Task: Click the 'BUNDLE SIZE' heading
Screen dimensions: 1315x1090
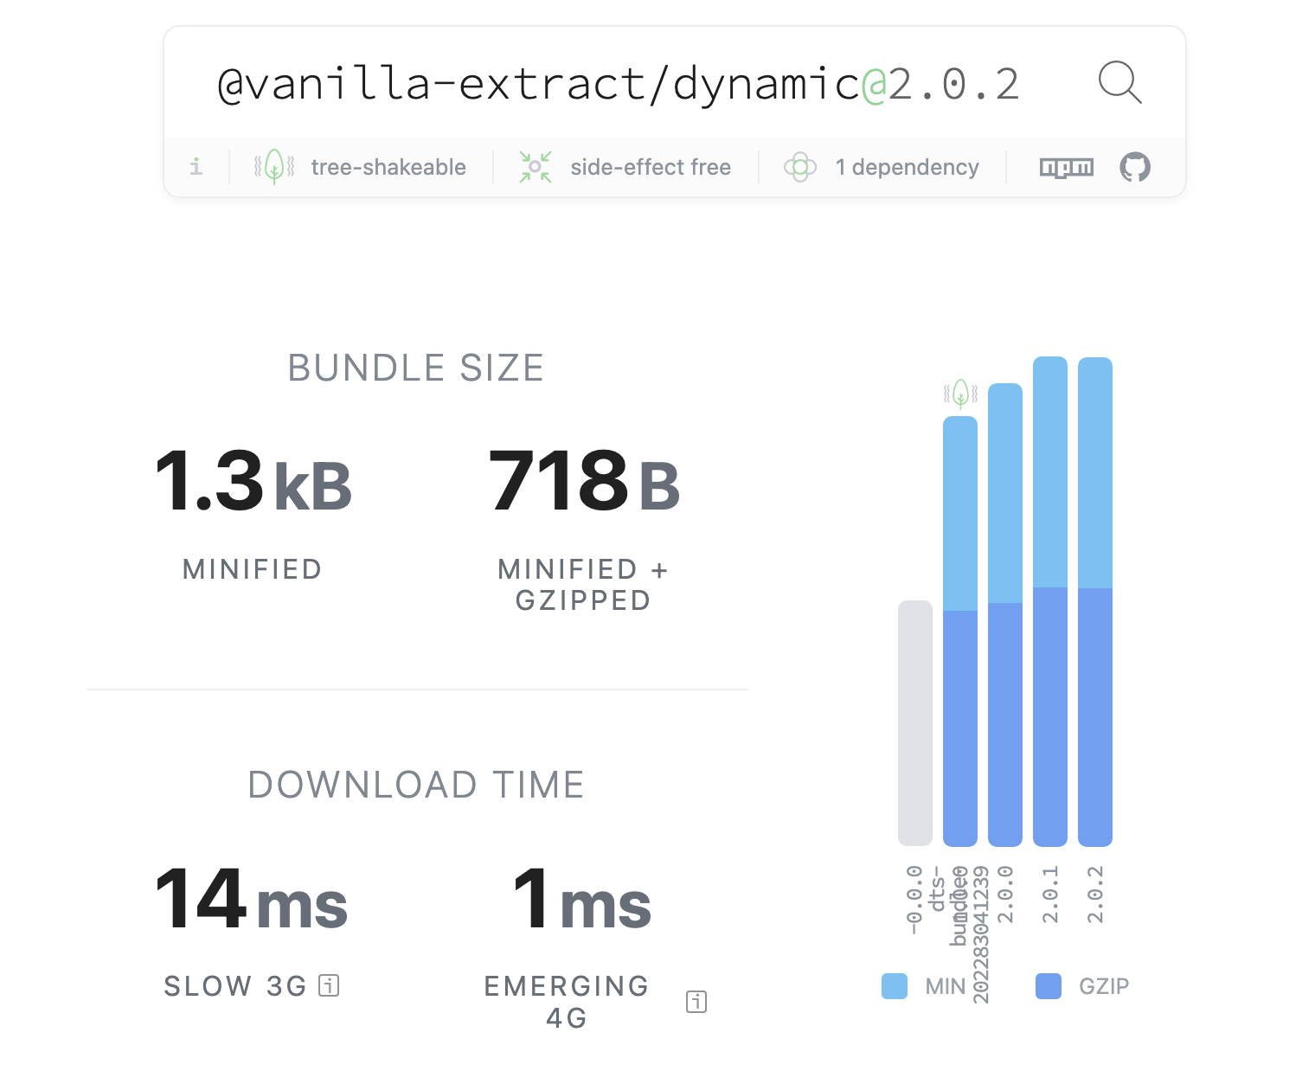Action: coord(416,369)
